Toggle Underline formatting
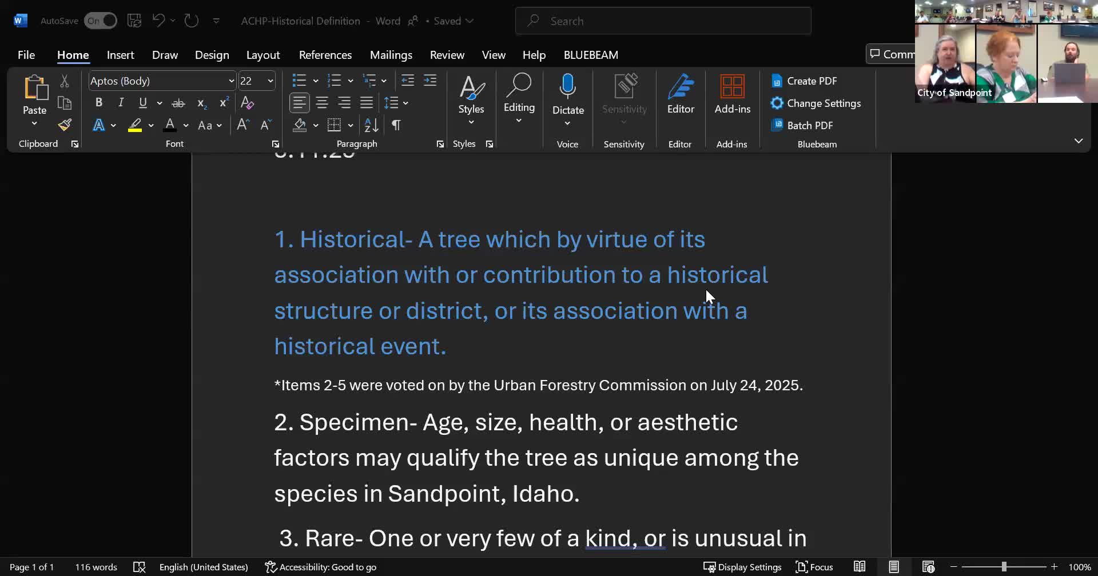The height and width of the screenshot is (576, 1098). point(143,103)
